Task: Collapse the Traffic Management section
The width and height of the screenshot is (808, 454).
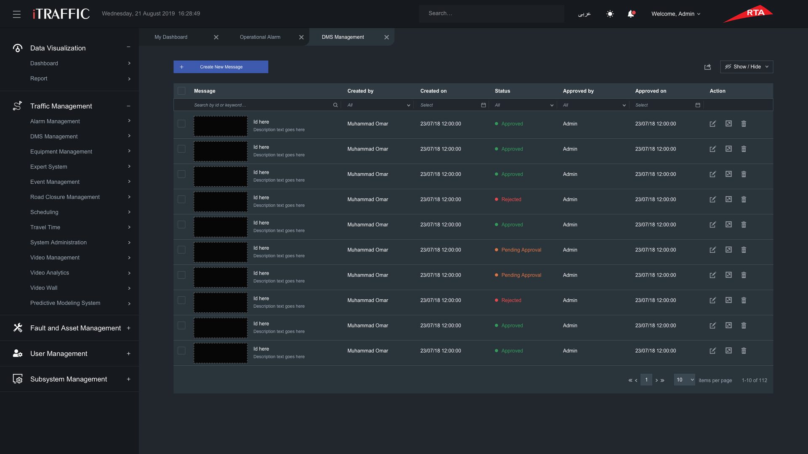Action: pos(128,106)
